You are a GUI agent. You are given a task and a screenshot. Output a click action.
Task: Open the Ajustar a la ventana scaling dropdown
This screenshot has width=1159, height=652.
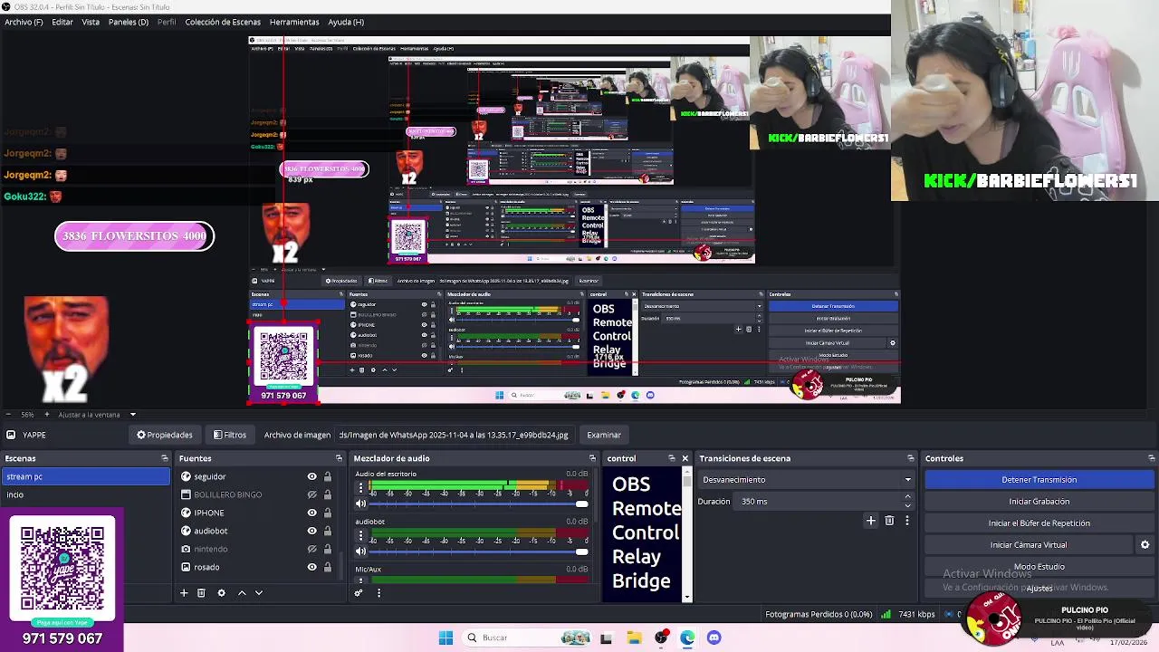[x=98, y=415]
